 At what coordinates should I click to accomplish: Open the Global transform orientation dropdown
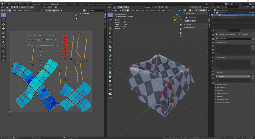tap(148, 7)
